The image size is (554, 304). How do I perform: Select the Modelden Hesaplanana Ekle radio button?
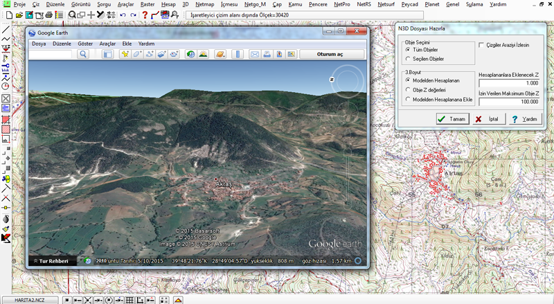408,99
